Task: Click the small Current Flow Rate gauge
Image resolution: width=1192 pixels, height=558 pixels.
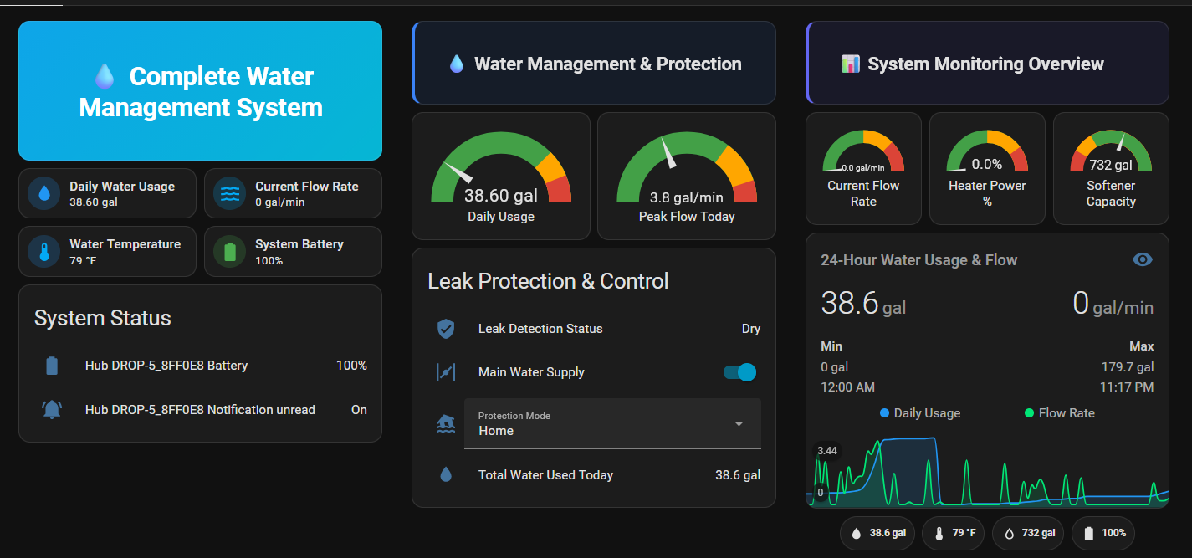Action: point(863,169)
